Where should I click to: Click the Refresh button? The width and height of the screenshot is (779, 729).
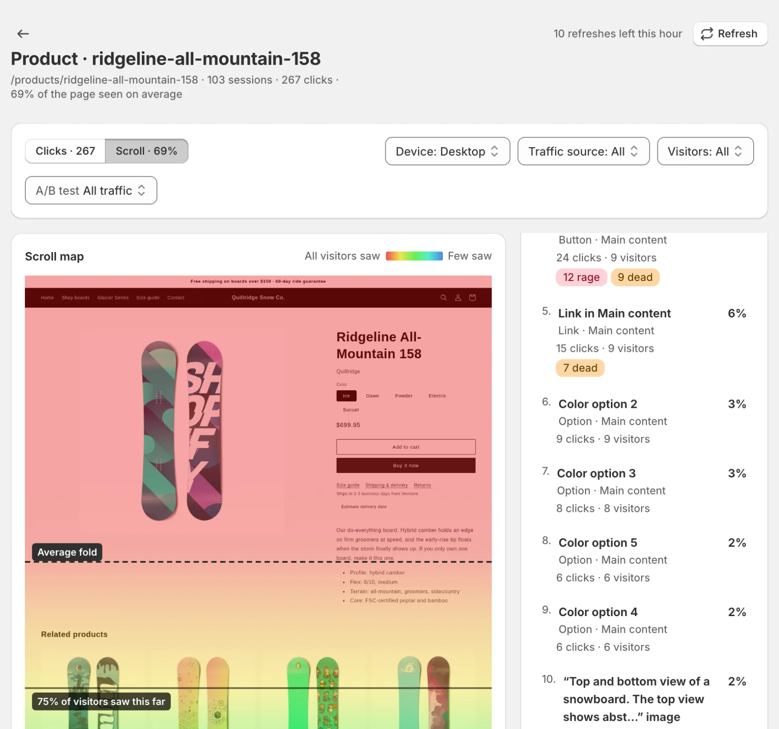coord(730,34)
